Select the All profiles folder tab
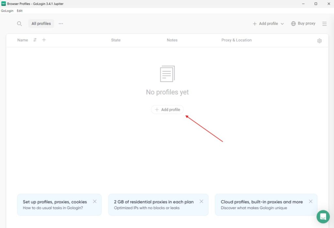Viewport: 334px width, 228px height. click(x=41, y=24)
